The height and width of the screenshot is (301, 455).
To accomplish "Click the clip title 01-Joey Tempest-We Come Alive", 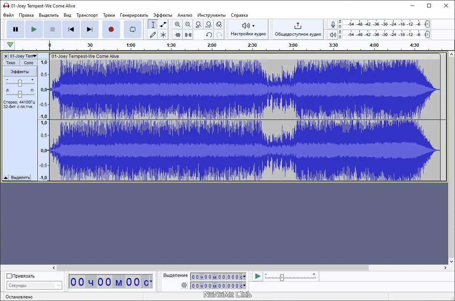I will click(85, 56).
